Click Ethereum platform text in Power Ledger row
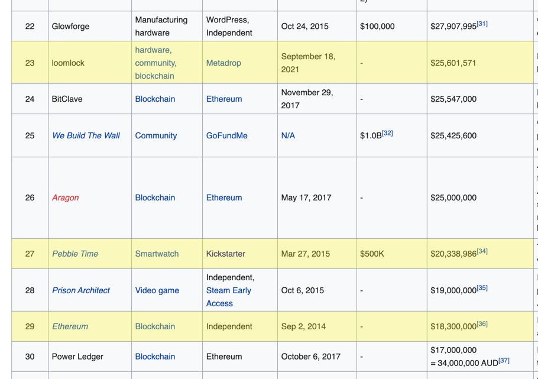The height and width of the screenshot is (379, 538). [224, 357]
